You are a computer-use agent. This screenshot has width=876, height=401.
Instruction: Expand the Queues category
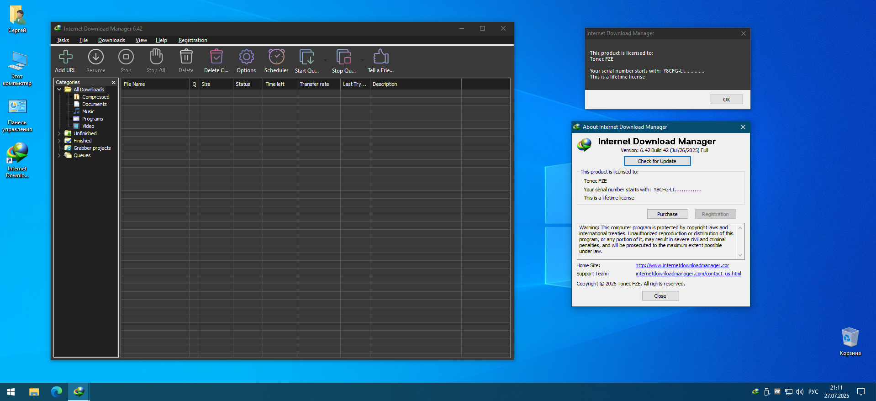pyautogui.click(x=59, y=155)
